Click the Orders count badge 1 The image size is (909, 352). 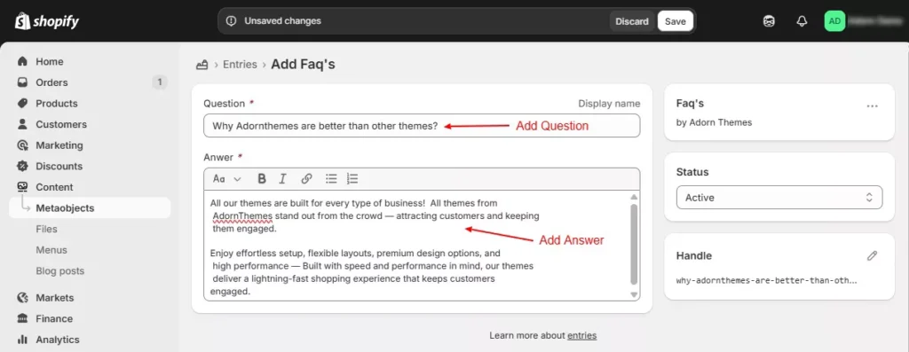(160, 82)
